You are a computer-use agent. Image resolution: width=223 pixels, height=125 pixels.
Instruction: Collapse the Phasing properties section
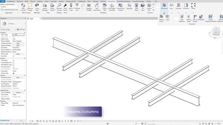pyautogui.click(x=25, y=101)
